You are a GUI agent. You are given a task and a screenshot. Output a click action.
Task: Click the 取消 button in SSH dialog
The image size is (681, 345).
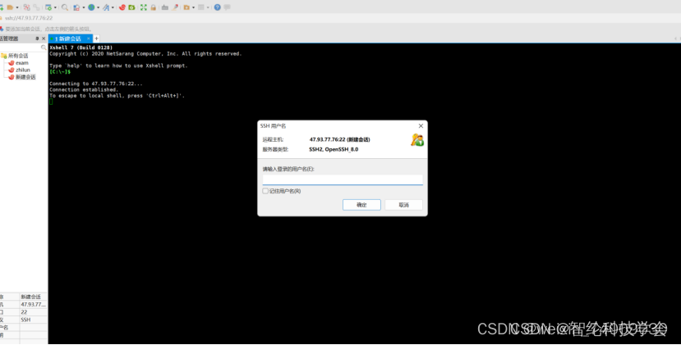(x=403, y=205)
